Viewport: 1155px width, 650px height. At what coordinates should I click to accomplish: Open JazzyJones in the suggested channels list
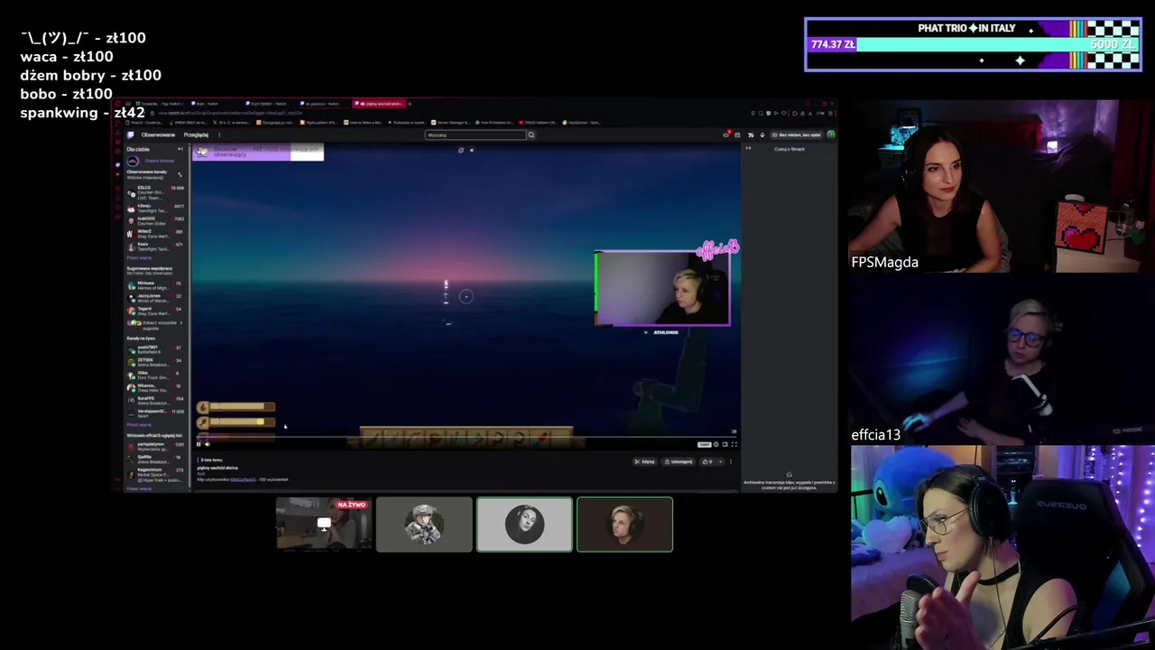[x=155, y=297]
